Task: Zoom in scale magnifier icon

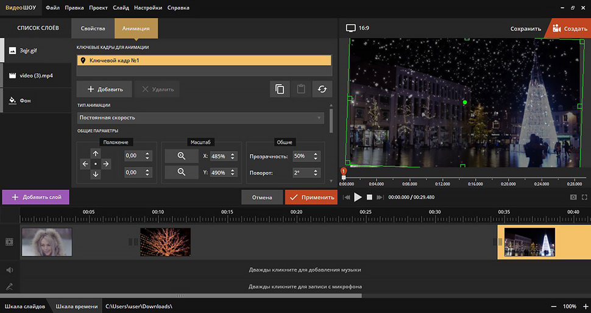Action: coord(182,156)
